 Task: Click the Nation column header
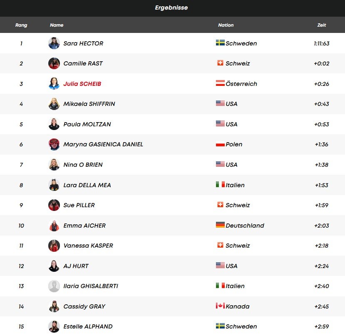(x=226, y=25)
